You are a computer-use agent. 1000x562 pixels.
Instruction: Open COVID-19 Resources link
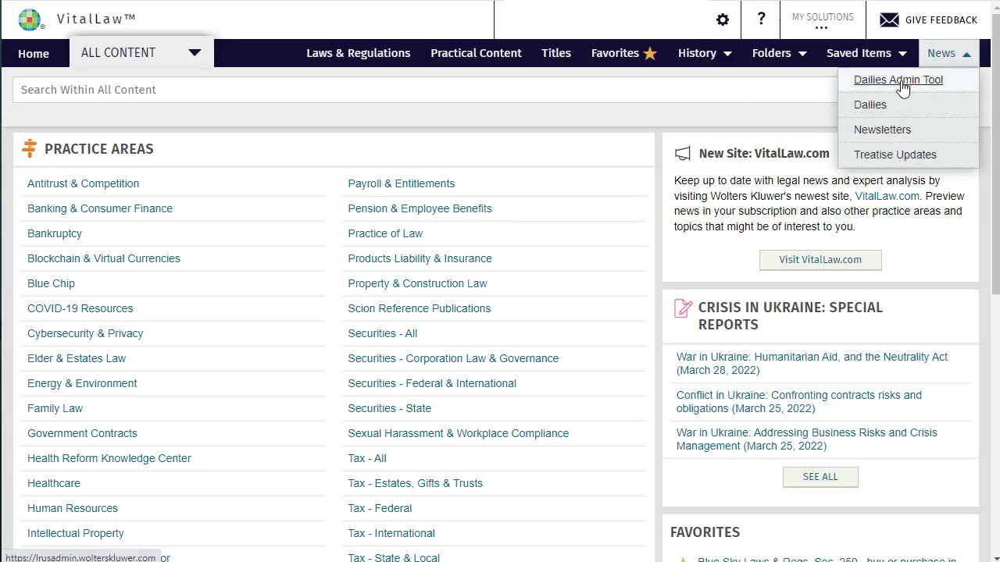click(80, 308)
